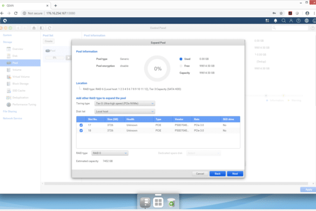The width and height of the screenshot is (316, 211).
Task: Open the language globe icon
Action: (x=306, y=21)
